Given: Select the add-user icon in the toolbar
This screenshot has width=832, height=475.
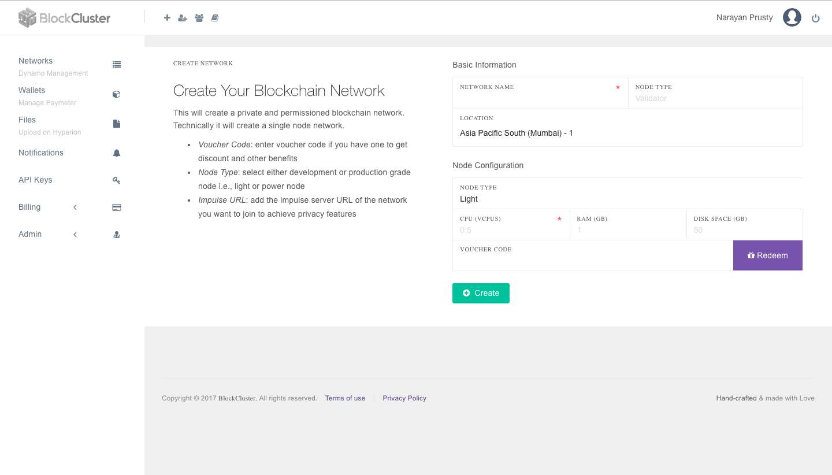Looking at the screenshot, I should click(183, 17).
